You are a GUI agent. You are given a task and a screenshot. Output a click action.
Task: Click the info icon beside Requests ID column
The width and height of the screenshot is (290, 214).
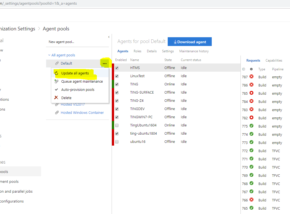pyautogui.click(x=251, y=69)
